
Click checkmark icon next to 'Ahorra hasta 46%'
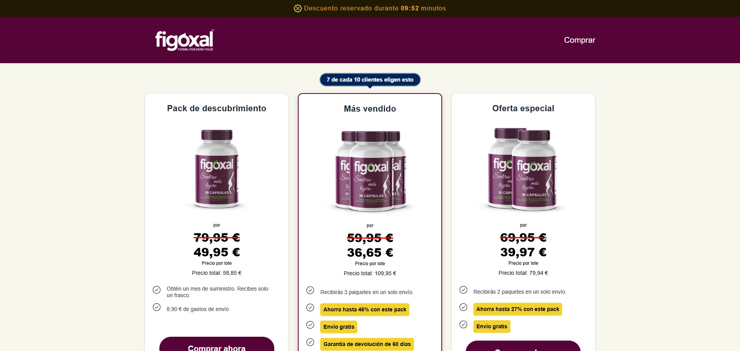pos(310,308)
